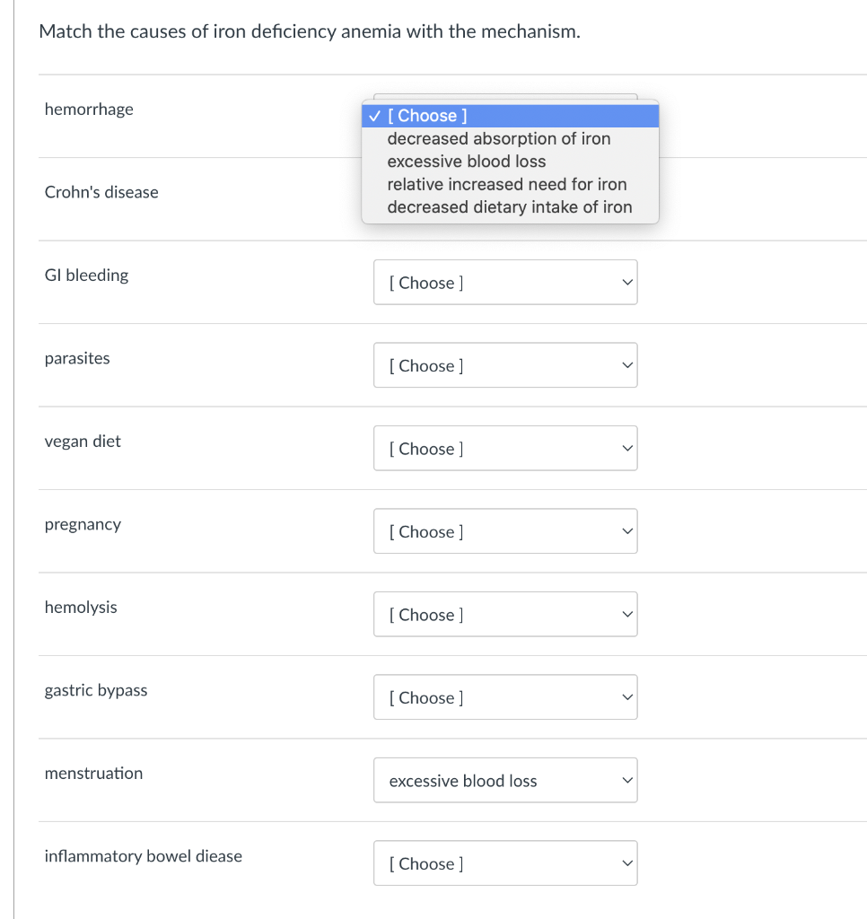Change the menstruation dropdown selection
Screen dimensions: 867x919
(505, 781)
